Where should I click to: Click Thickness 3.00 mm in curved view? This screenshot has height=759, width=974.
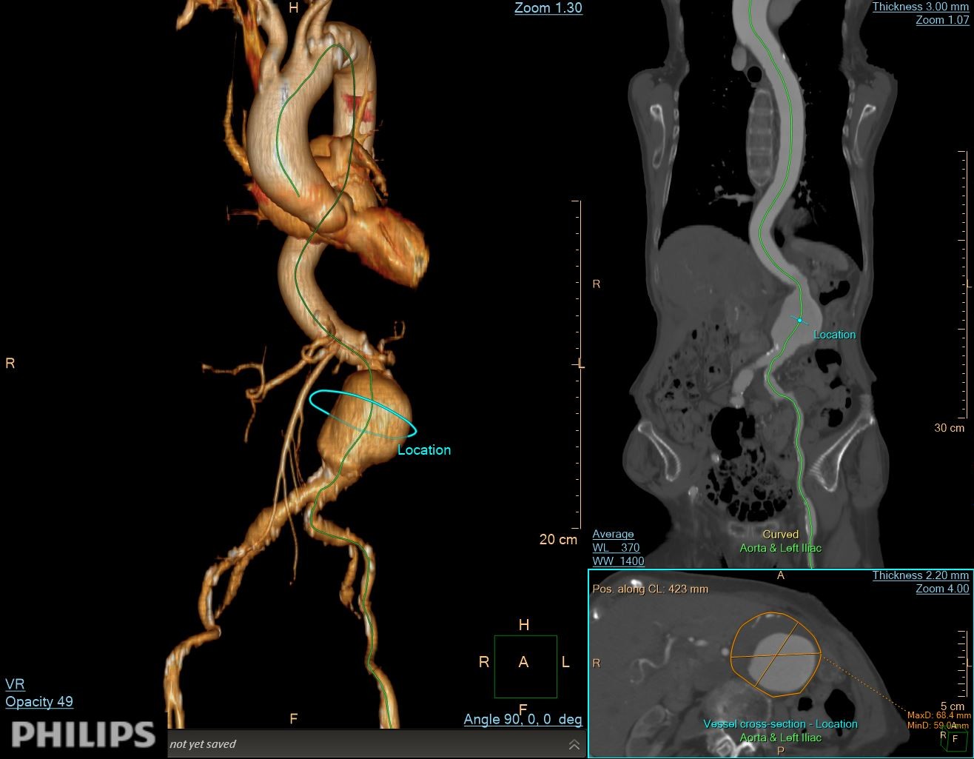pos(920,7)
